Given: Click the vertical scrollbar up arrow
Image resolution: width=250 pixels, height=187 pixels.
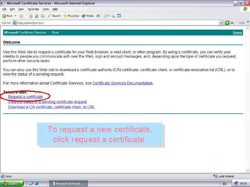Looking at the screenshot, I should pos(247,28).
